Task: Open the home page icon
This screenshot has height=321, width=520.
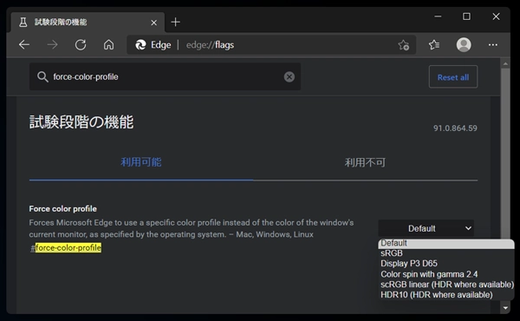Action: (x=109, y=44)
